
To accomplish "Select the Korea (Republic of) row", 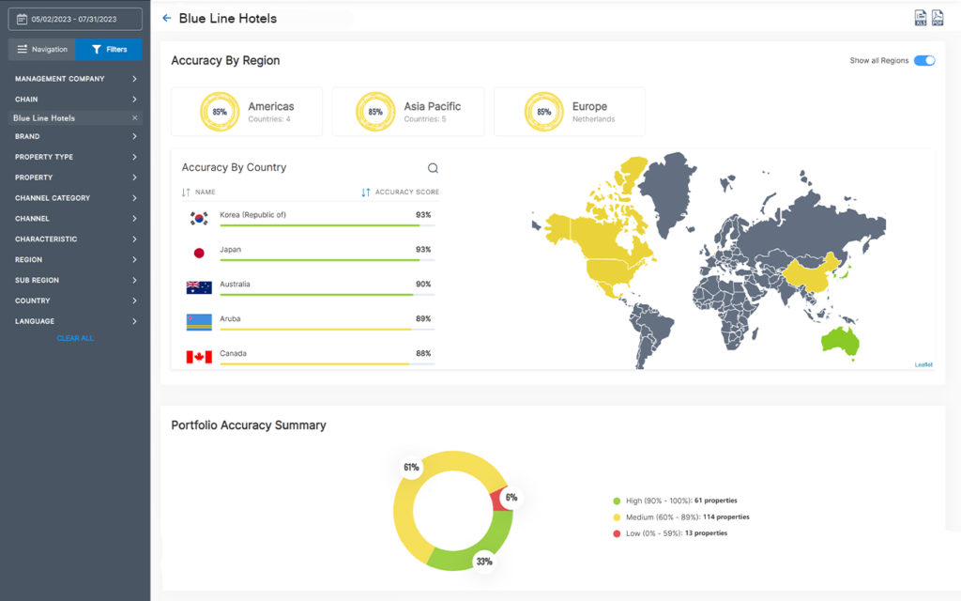I will tap(310, 218).
